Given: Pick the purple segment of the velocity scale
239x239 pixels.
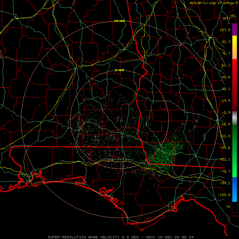Looking at the screenshot, I should [x=234, y=29].
